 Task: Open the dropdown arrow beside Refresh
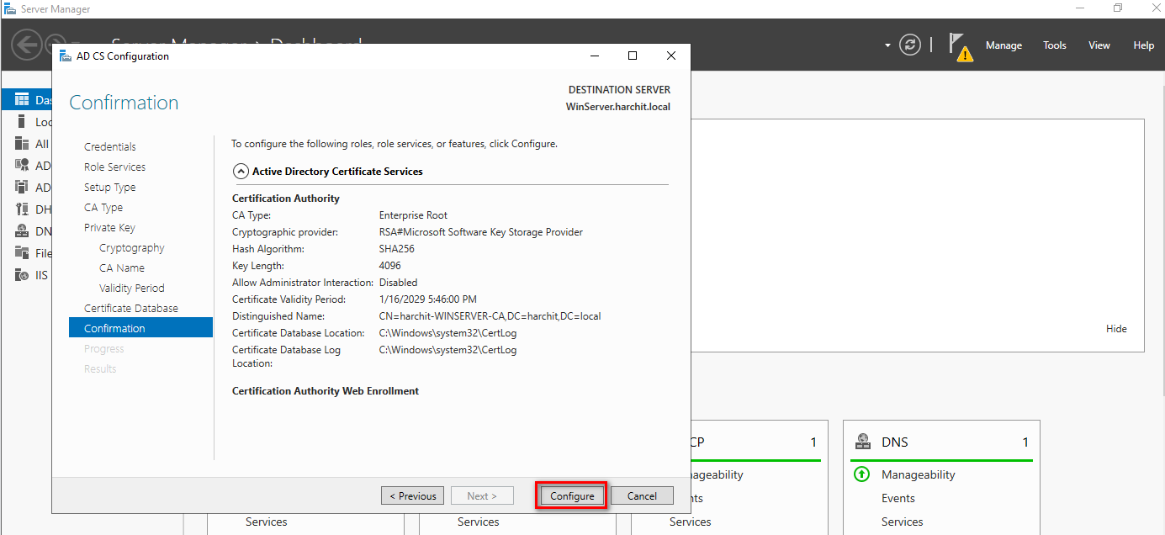click(887, 45)
